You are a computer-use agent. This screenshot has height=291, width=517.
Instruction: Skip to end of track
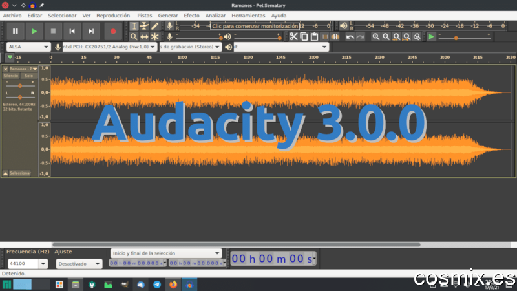[91, 31]
